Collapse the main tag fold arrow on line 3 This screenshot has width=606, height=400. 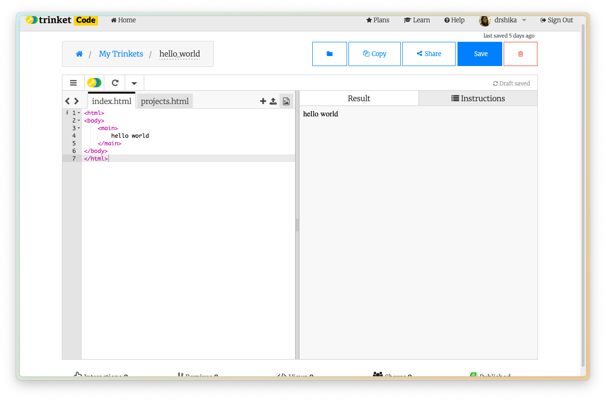pos(79,128)
